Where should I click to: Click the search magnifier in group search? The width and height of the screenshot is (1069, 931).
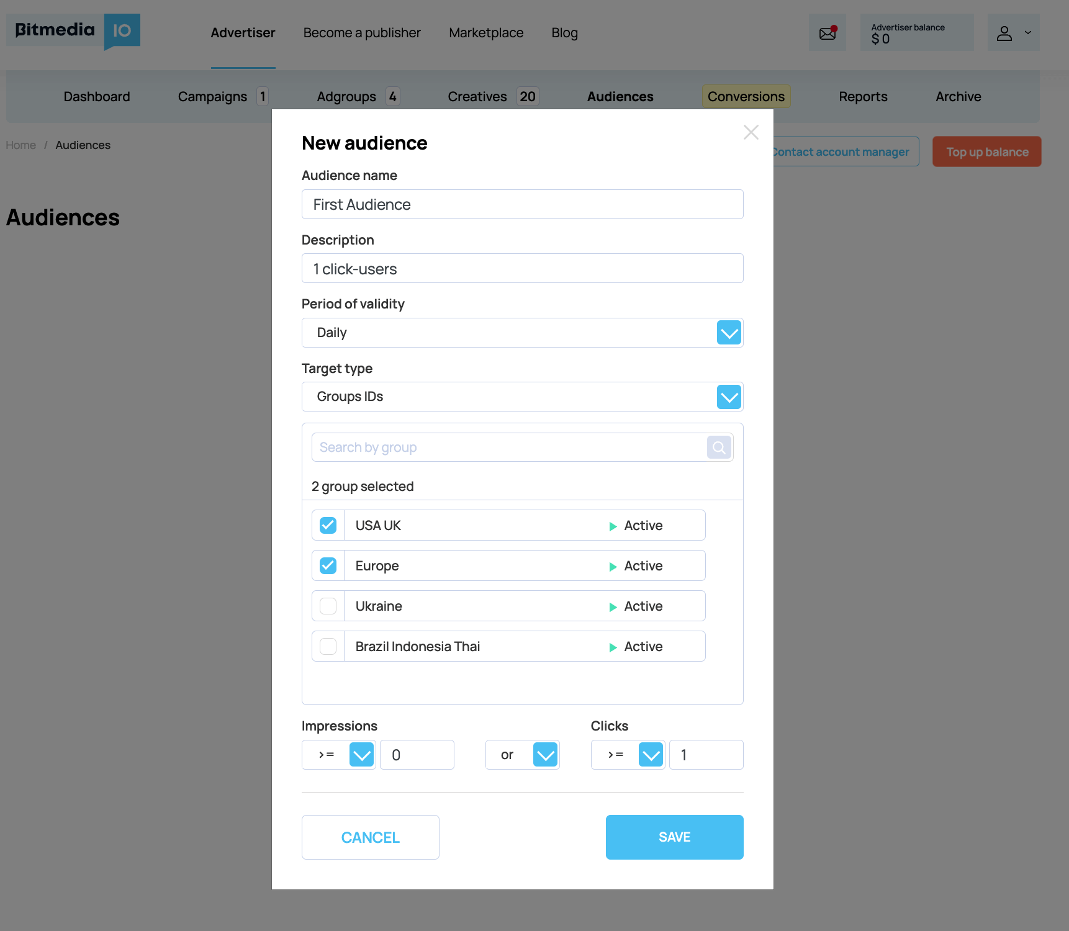pyautogui.click(x=718, y=447)
